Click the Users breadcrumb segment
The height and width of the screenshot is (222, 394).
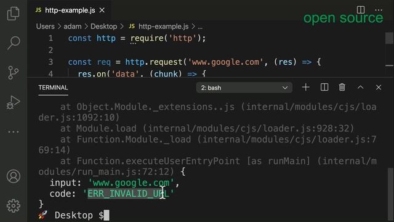tap(45, 27)
